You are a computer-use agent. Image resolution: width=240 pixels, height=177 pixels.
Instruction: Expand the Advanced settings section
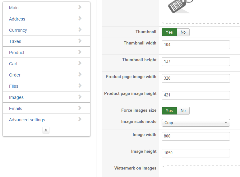pyautogui.click(x=27, y=120)
